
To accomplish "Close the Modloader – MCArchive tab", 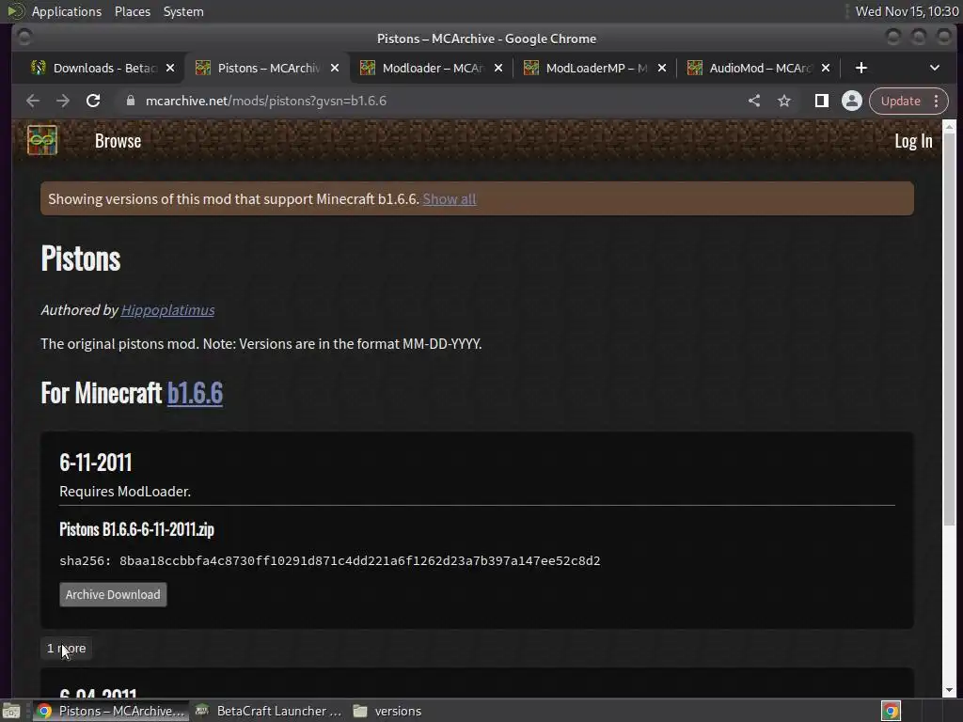I will pos(498,68).
